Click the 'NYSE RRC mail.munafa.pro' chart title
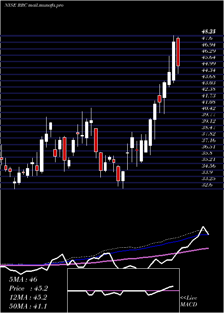The width and height of the screenshot is (224, 313). pyautogui.click(x=34, y=5)
